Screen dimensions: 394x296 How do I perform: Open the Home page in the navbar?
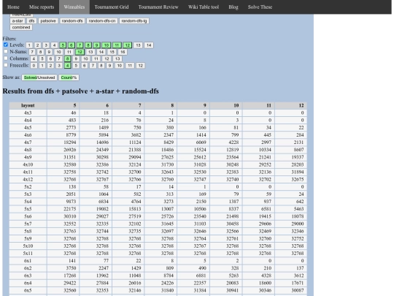point(13,7)
